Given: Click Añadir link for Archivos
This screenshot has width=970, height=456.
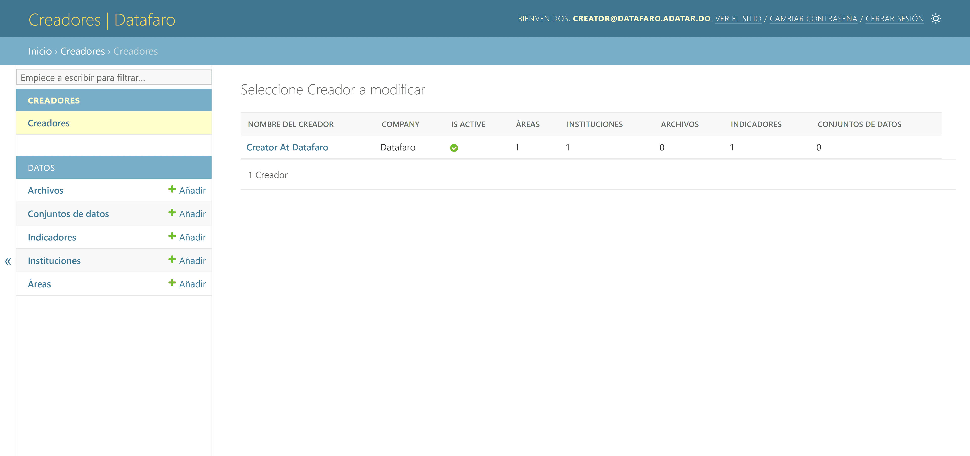Looking at the screenshot, I should [x=192, y=191].
